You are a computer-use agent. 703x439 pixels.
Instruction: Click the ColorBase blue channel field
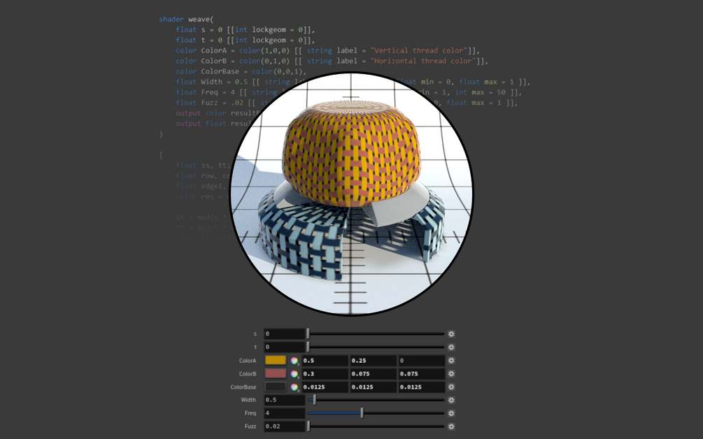click(421, 387)
